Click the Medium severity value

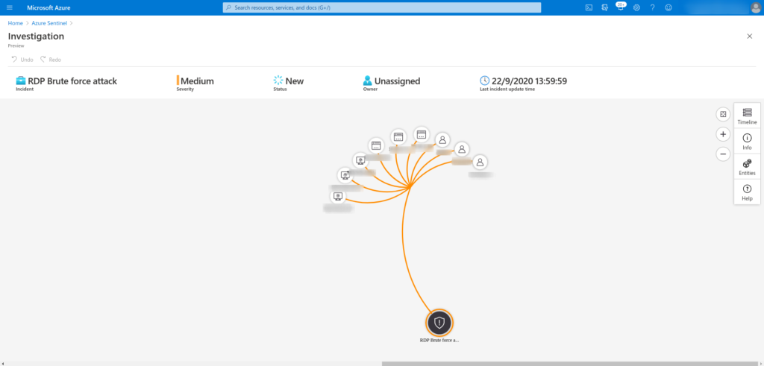tap(197, 81)
